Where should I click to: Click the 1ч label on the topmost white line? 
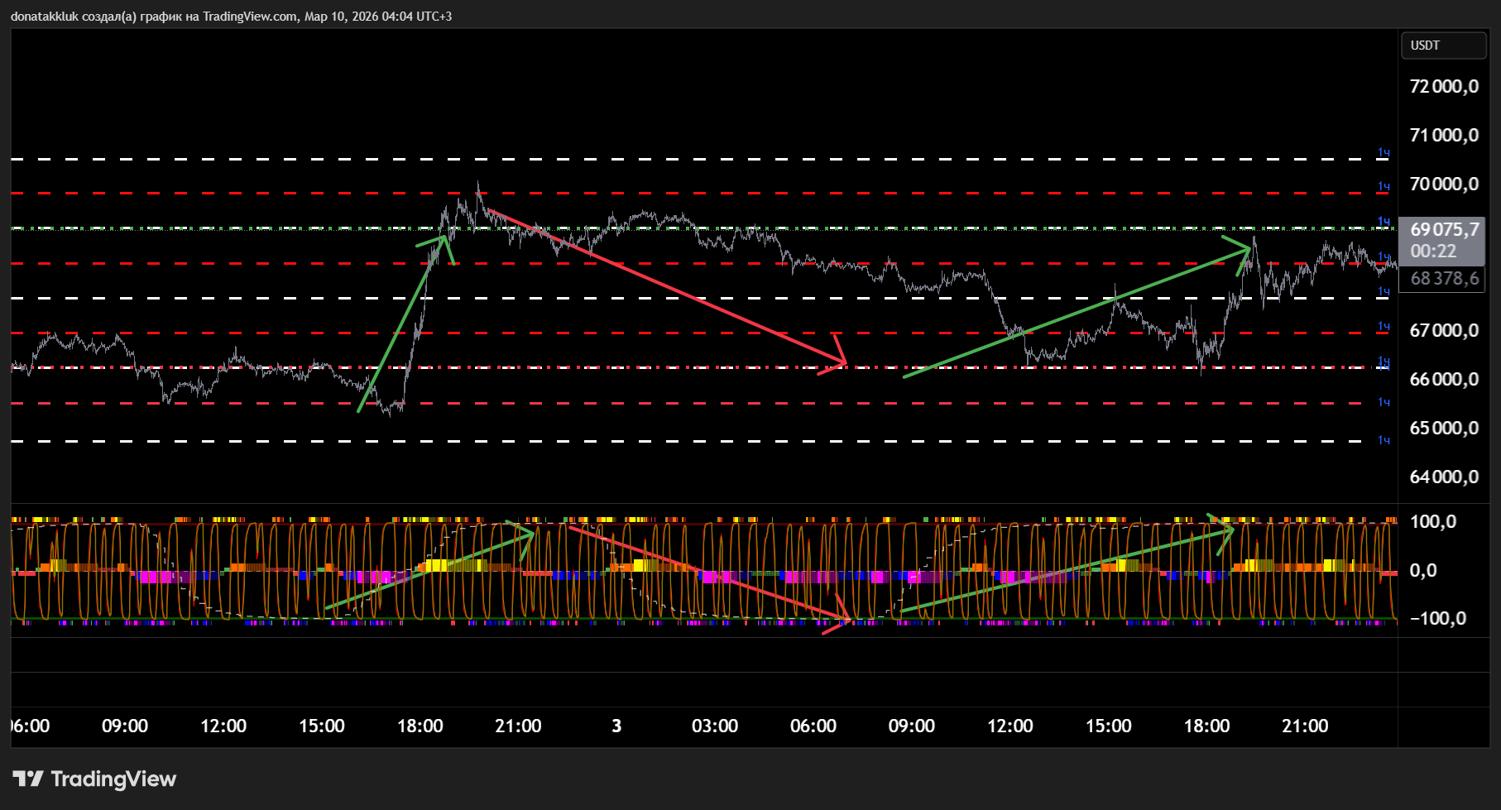pyautogui.click(x=1384, y=153)
